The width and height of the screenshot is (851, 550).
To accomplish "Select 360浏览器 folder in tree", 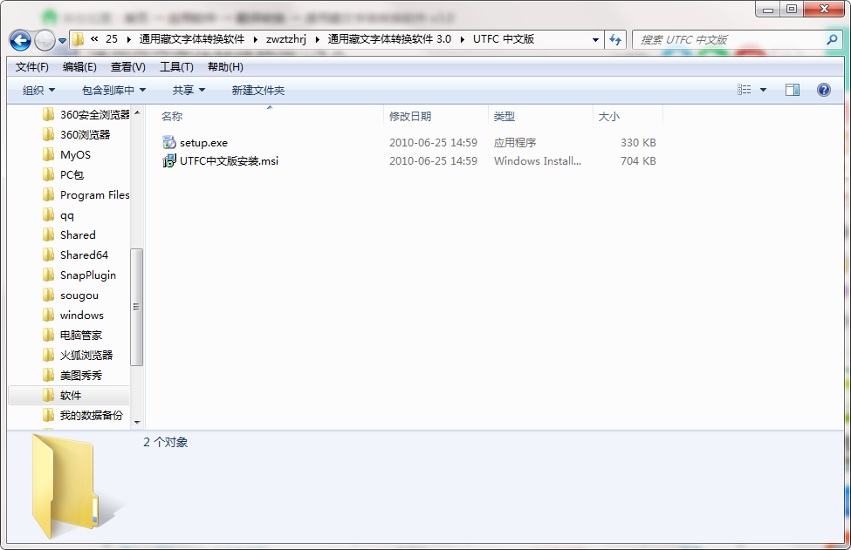I will point(85,134).
